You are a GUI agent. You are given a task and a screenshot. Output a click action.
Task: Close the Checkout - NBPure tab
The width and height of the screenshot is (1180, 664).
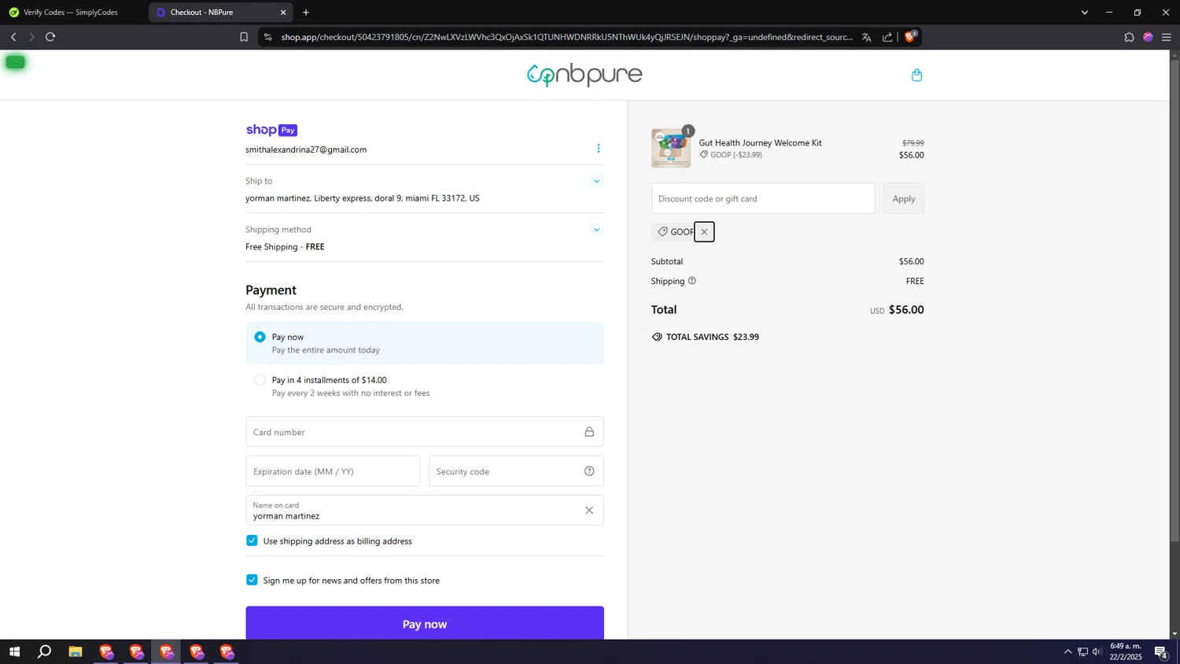click(283, 13)
